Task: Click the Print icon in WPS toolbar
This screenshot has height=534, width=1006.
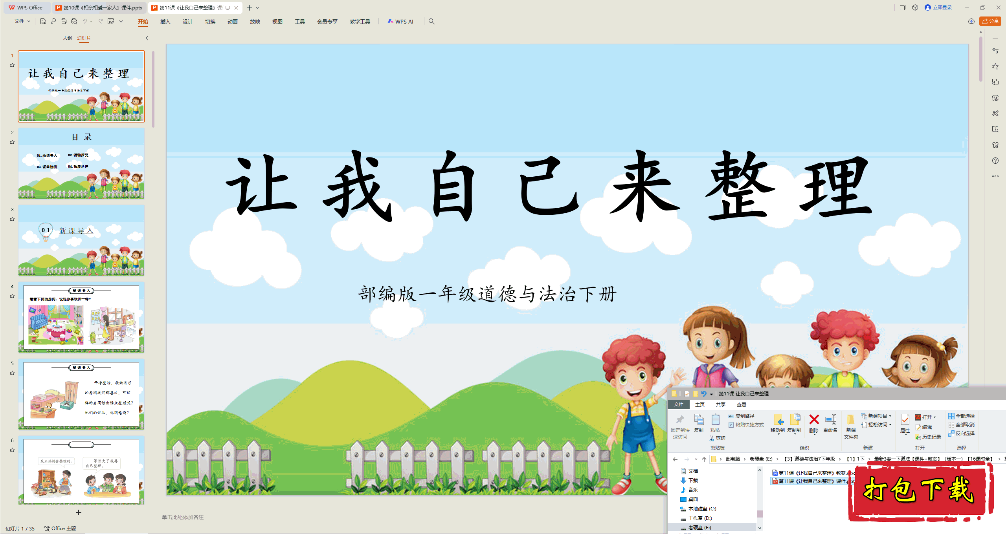Action: click(x=64, y=21)
